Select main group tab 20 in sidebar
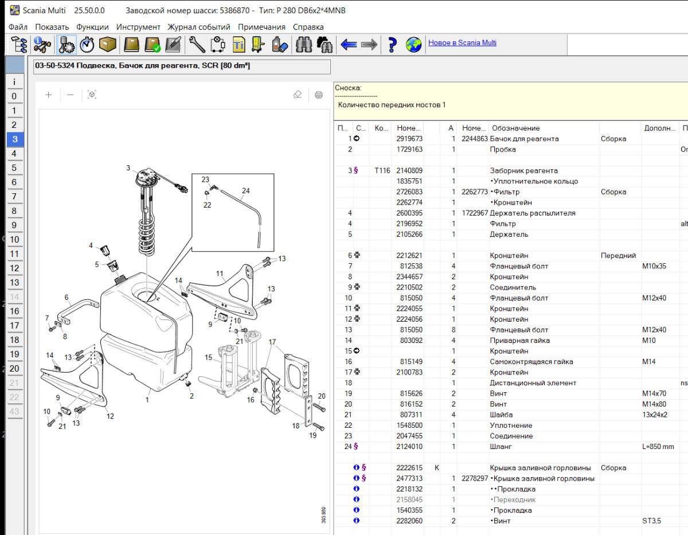 (14, 369)
